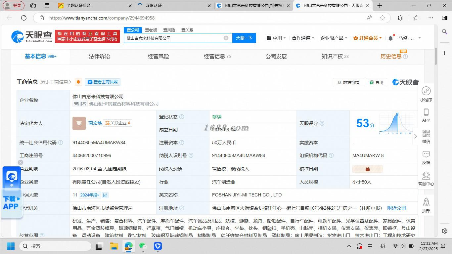Click the 顶部 rocket icon to return to top
Image resolution: width=452 pixels, height=254 pixels.
tap(426, 202)
